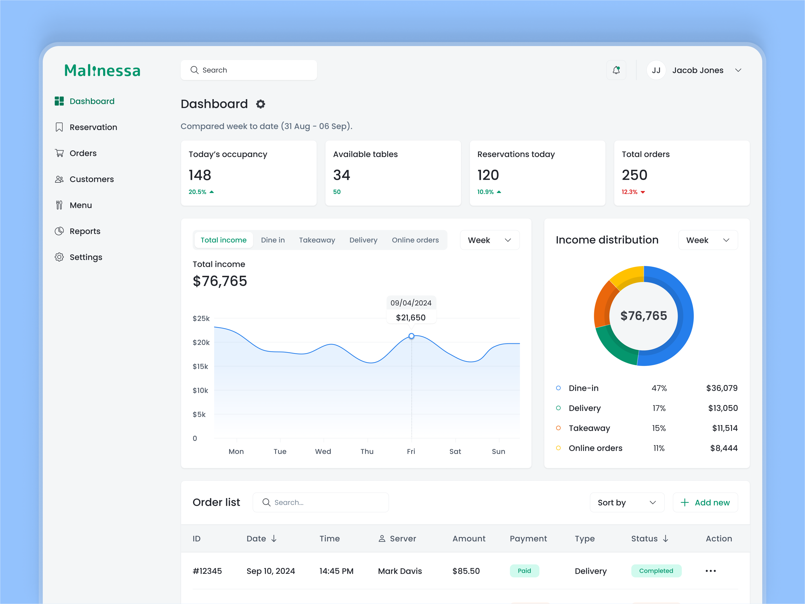Open Orders via the cart icon

click(x=59, y=153)
